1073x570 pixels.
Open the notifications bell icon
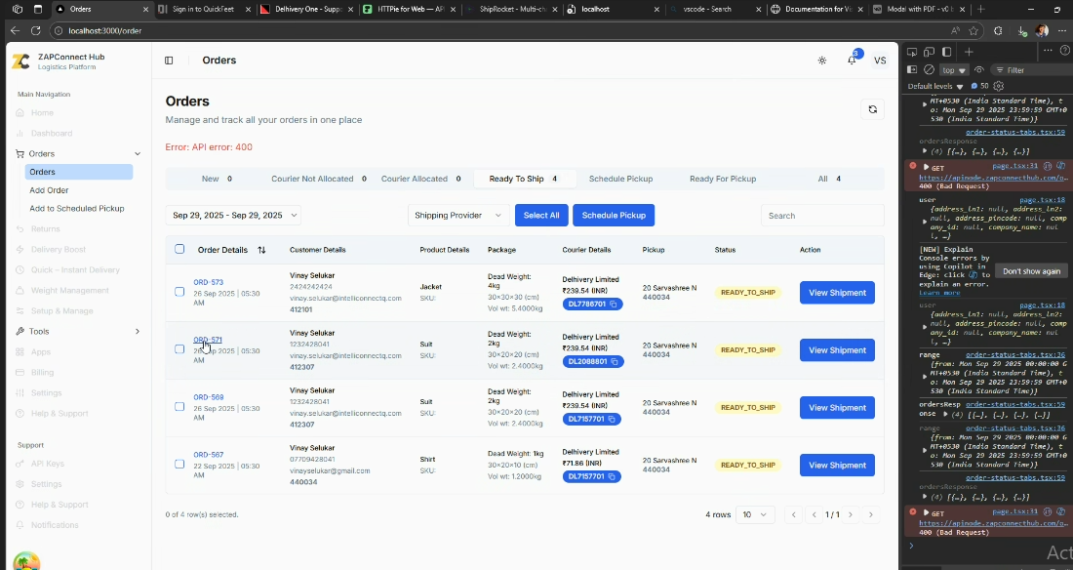click(852, 61)
